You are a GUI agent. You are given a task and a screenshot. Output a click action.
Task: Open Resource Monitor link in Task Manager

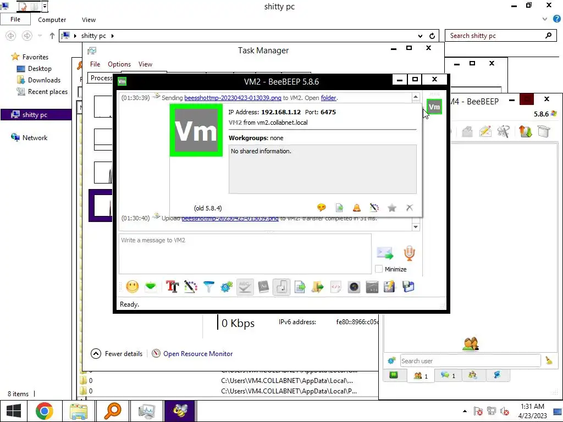[198, 353]
